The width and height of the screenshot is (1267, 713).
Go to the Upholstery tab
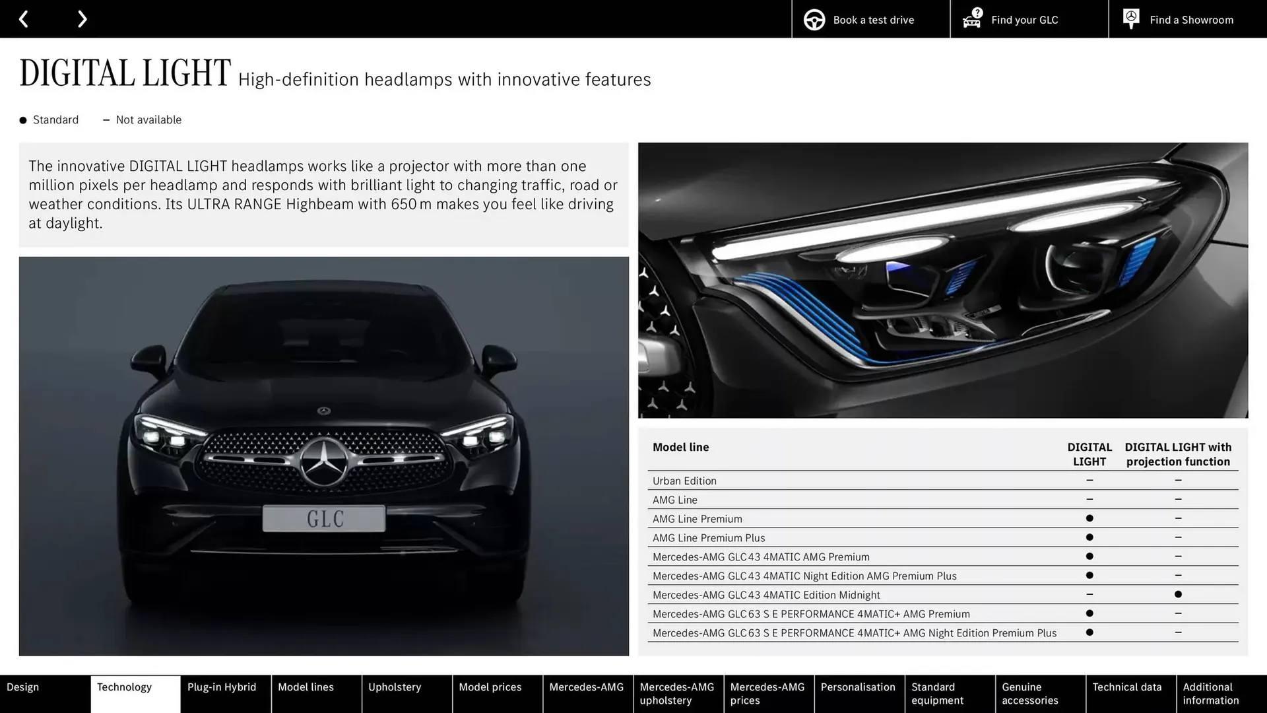(406, 694)
